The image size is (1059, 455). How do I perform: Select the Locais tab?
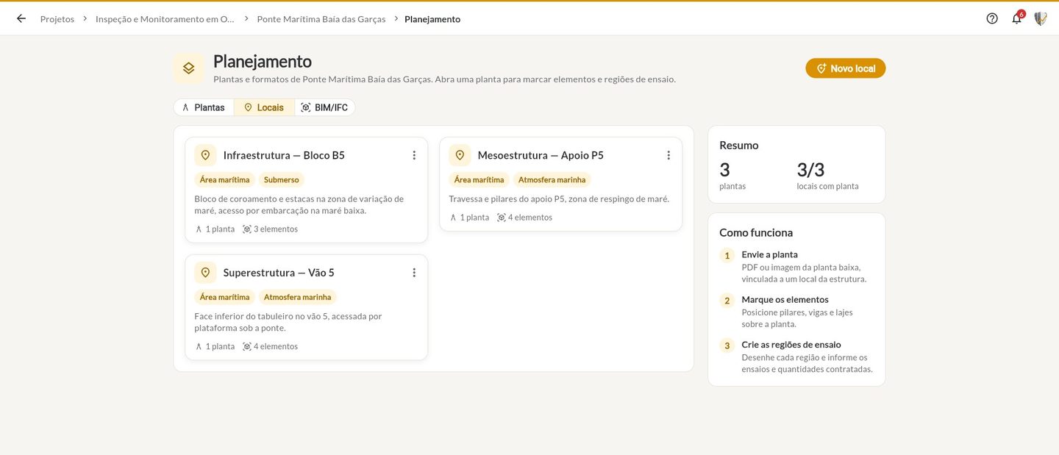[264, 107]
